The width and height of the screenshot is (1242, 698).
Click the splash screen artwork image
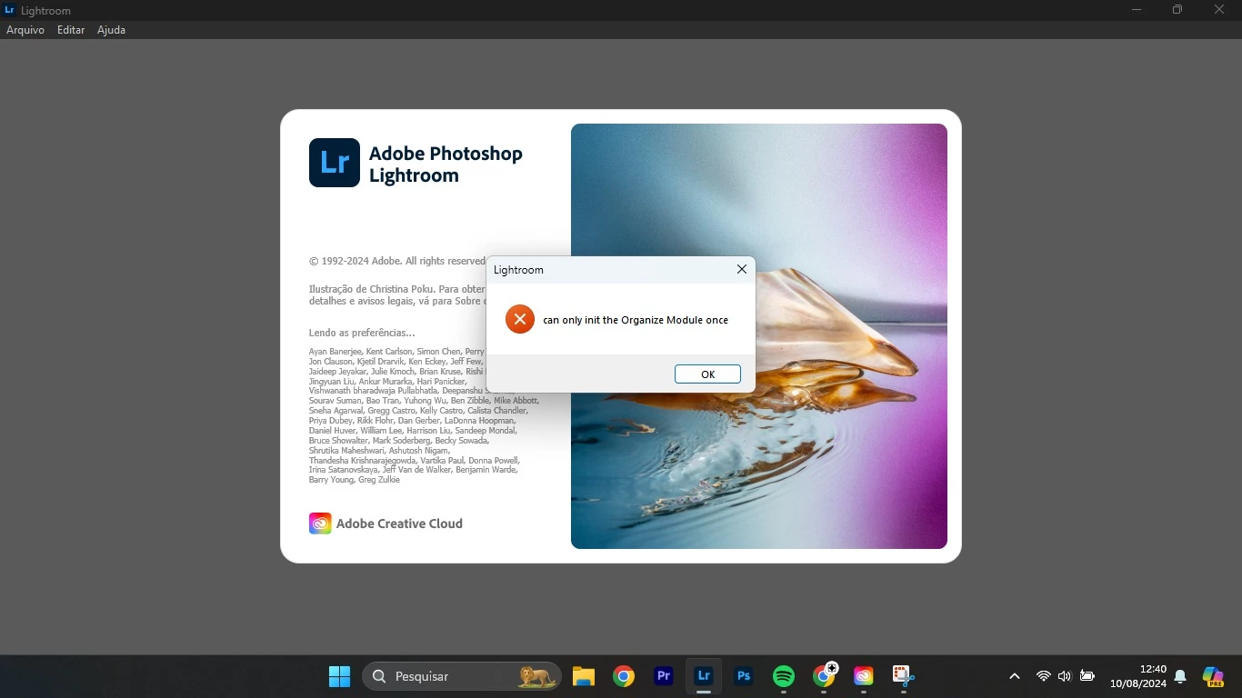[759, 336]
